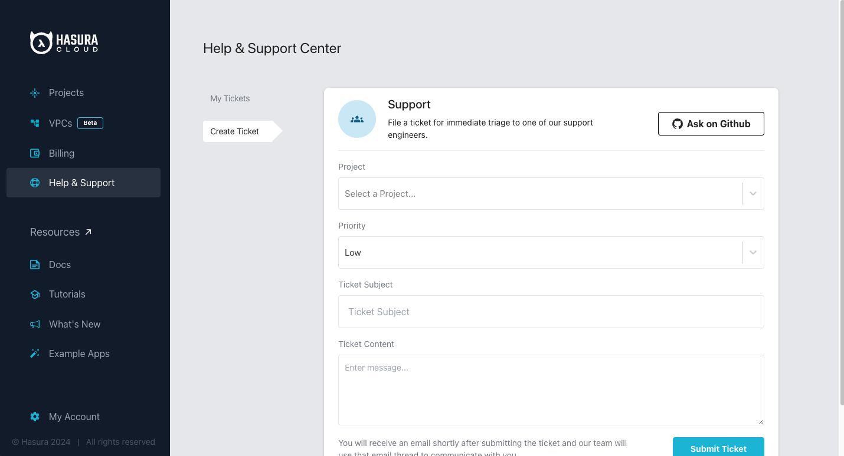
Task: Click the Submit Ticket button
Action: (x=718, y=448)
